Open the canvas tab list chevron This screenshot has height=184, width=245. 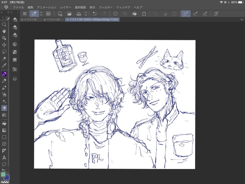242,19
